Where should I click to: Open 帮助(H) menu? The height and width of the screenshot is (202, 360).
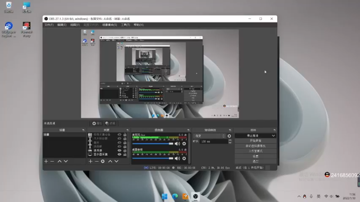click(139, 25)
